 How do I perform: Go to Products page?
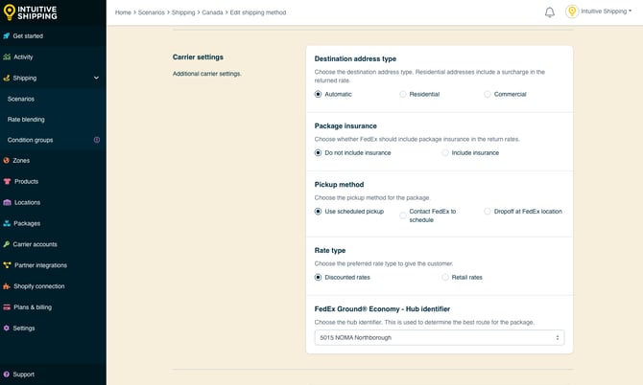click(x=26, y=181)
